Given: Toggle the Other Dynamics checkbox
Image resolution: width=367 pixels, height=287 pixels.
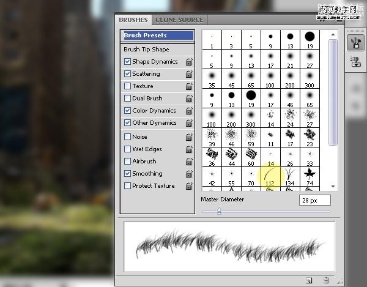Looking at the screenshot, I should (x=127, y=122).
